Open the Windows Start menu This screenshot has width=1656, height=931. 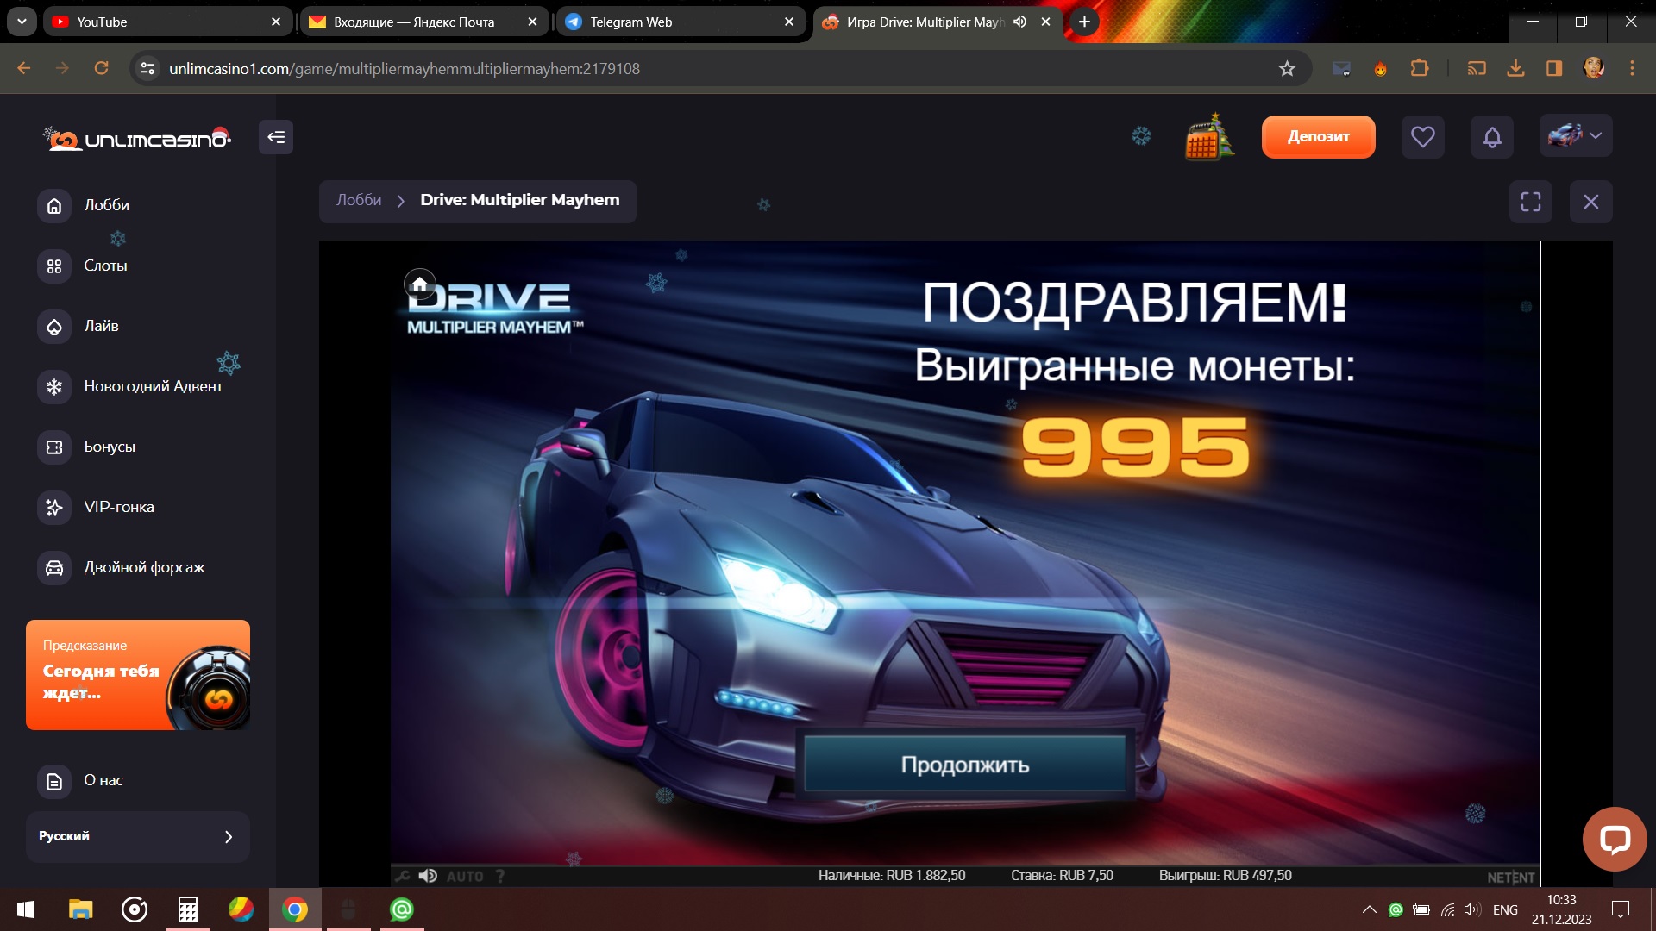(x=26, y=909)
